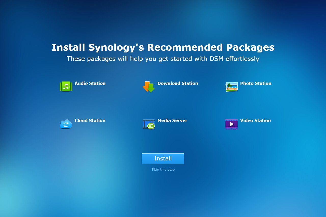The image size is (326, 217).
Task: Click the Photo Station beach picture icon
Action: [x=232, y=87]
